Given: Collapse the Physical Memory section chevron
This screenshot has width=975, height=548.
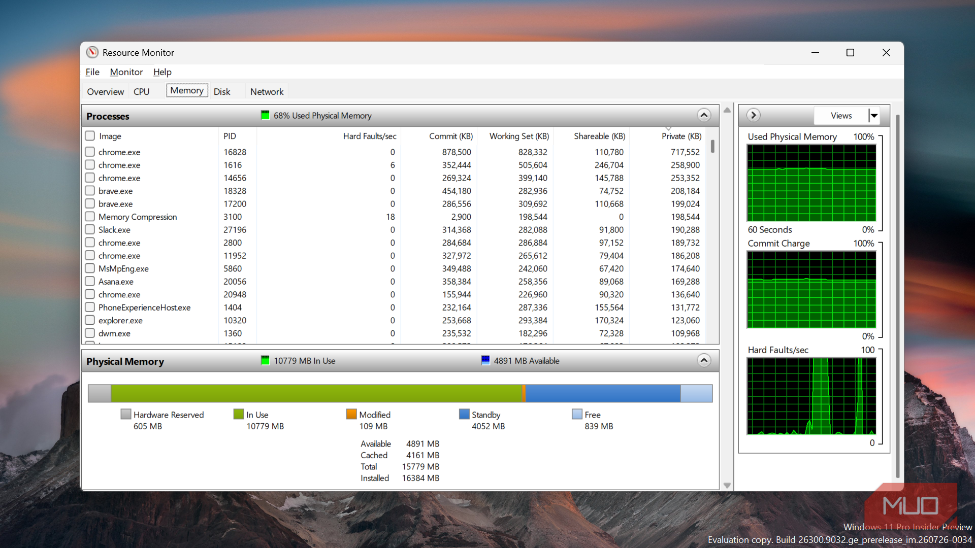Looking at the screenshot, I should pos(704,360).
